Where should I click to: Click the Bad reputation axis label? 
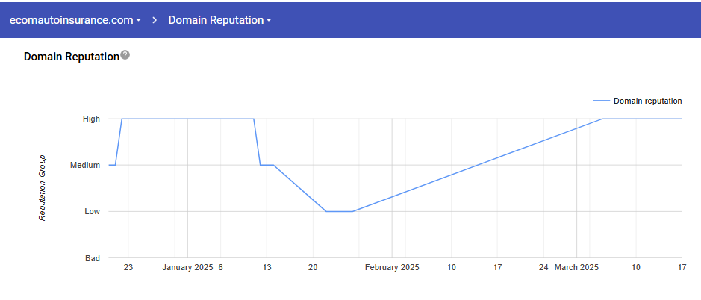92,258
